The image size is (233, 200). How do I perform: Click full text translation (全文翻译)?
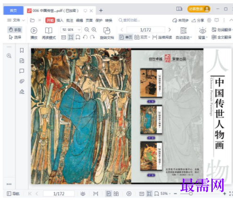221,37
